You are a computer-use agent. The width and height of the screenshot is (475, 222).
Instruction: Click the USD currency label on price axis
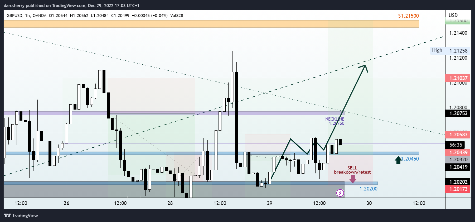[453, 15]
